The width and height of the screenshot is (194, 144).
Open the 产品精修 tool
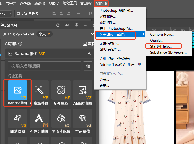pos(83,118)
